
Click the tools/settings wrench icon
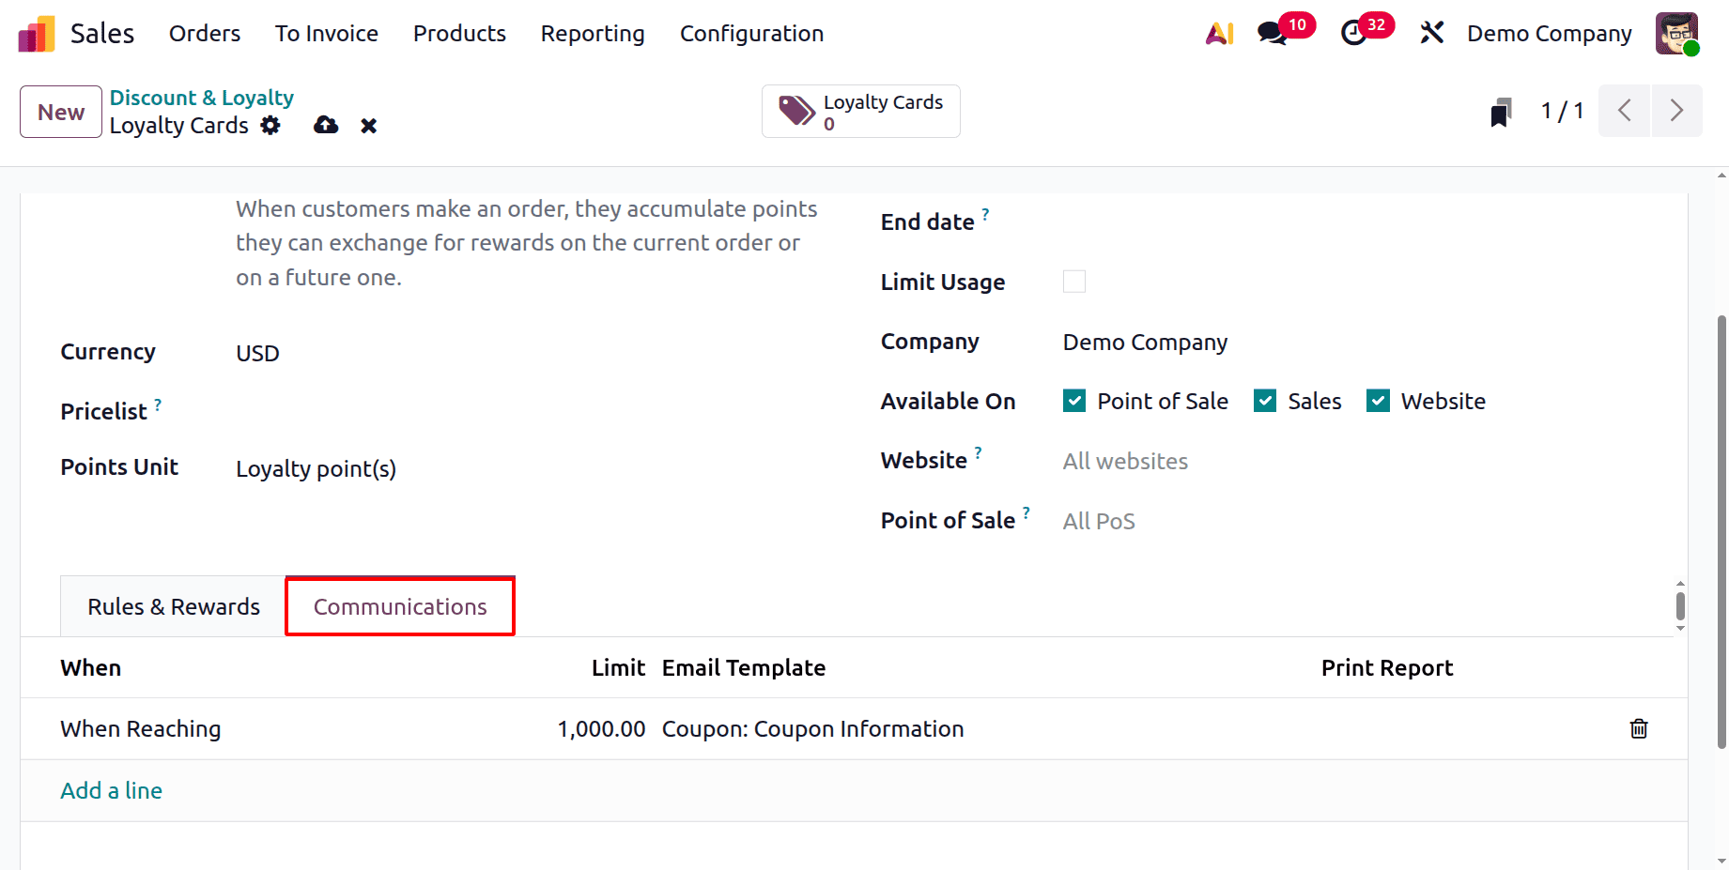tap(1431, 33)
